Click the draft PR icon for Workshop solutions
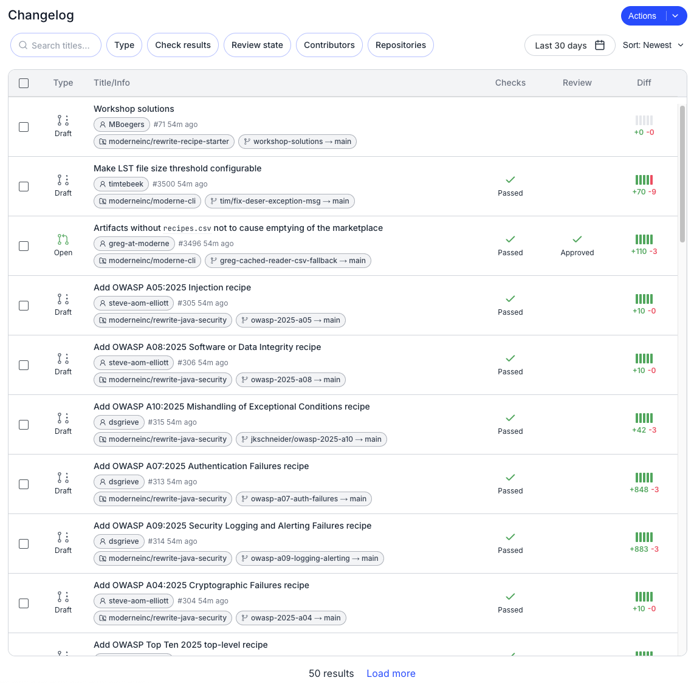 pos(63,120)
